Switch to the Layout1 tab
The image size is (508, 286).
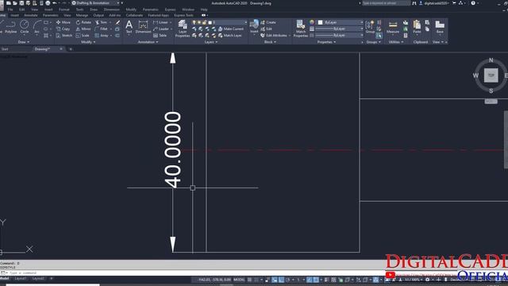tap(21, 279)
